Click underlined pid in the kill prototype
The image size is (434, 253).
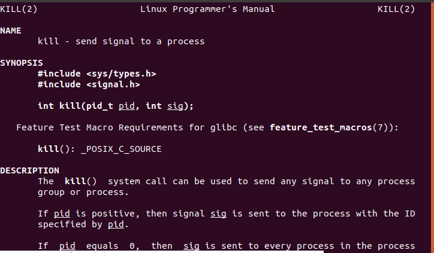tap(126, 106)
